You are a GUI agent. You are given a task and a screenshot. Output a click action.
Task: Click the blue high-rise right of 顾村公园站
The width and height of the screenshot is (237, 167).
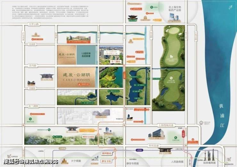point(108,130)
